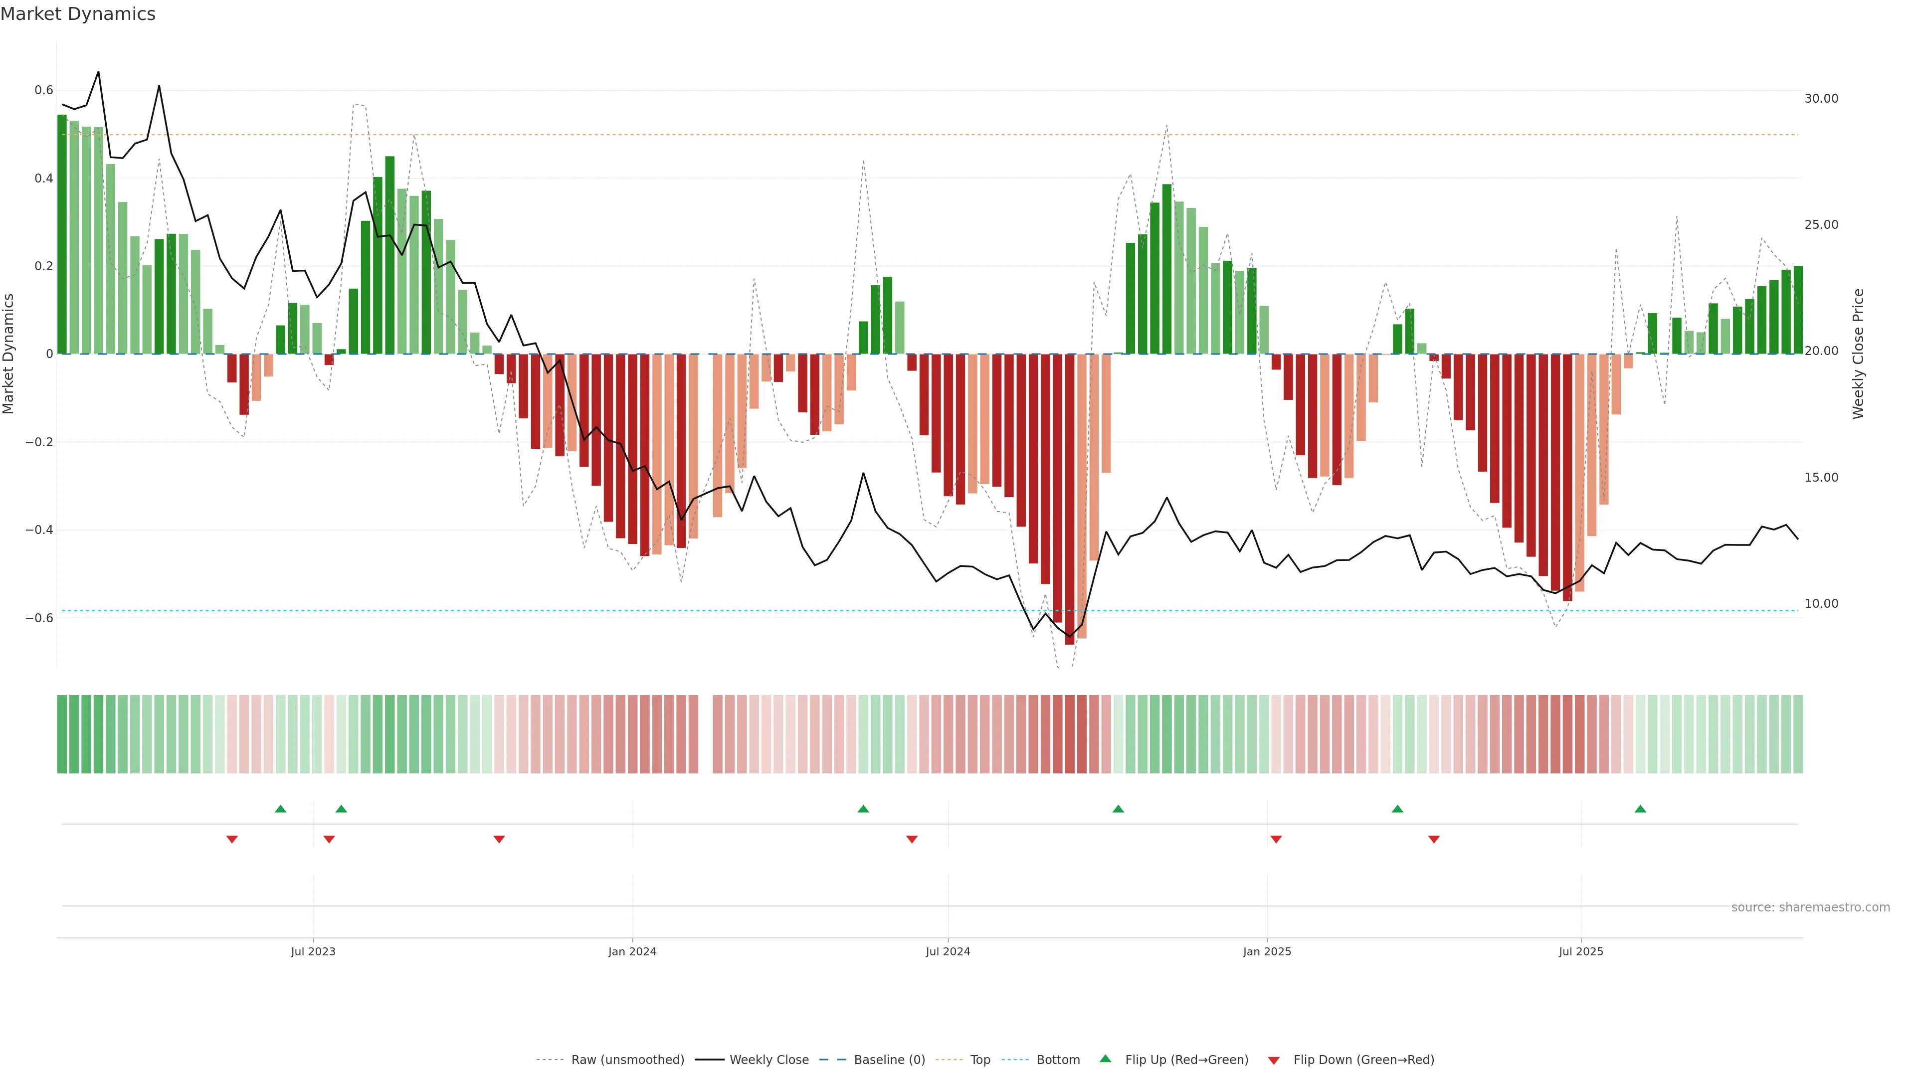Toggle the Weekly Close legend entry

768,1060
